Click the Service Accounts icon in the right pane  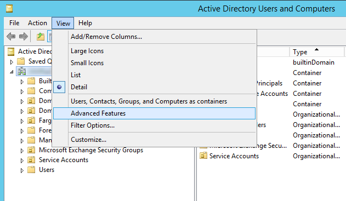pyautogui.click(x=203, y=156)
